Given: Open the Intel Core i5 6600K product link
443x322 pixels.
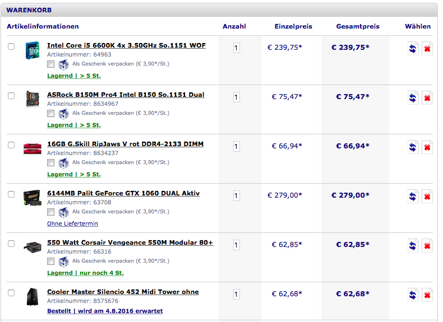Looking at the screenshot, I should coord(126,45).
